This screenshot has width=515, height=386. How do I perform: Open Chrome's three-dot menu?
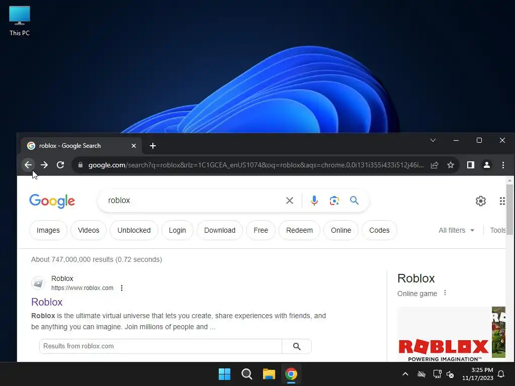coord(503,165)
